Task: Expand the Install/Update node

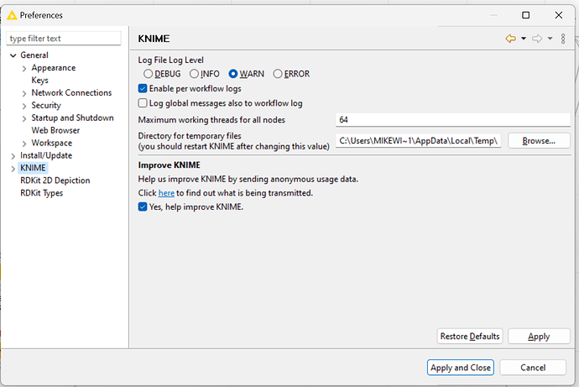Action: pos(13,156)
